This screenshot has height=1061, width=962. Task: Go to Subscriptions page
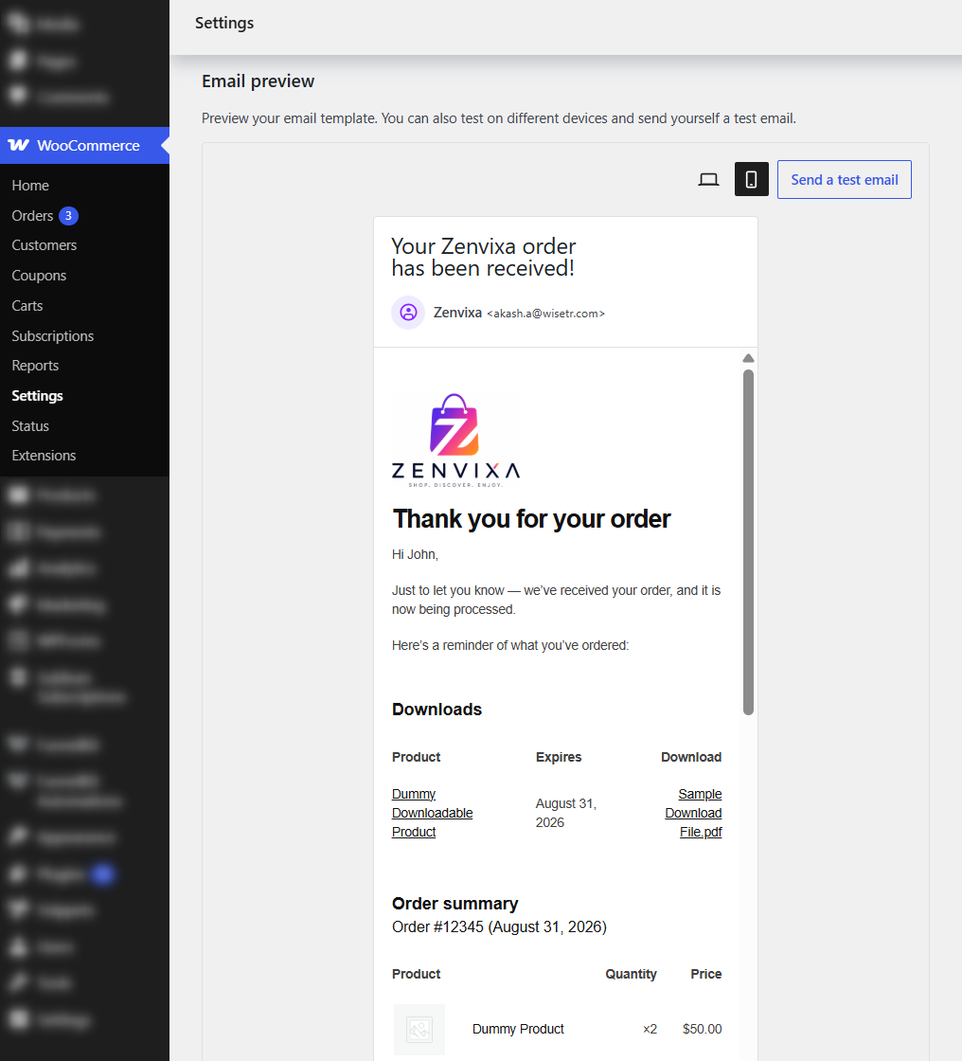pyautogui.click(x=53, y=335)
